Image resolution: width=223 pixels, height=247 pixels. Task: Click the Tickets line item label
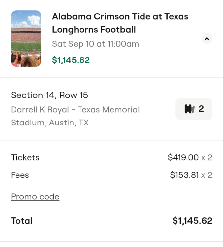point(25,157)
